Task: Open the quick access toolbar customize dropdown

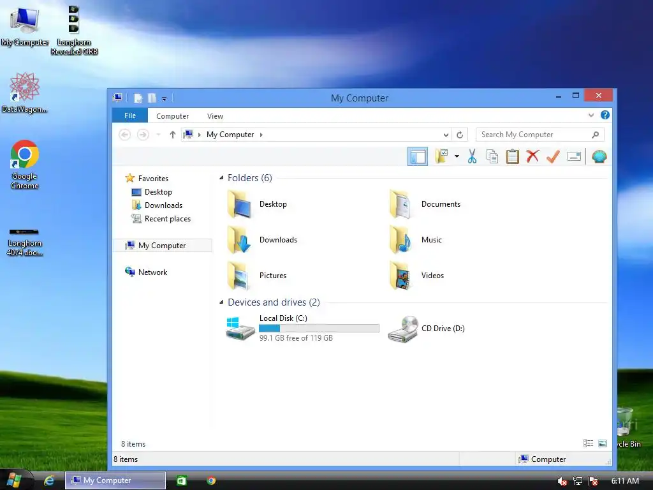Action: point(164,99)
